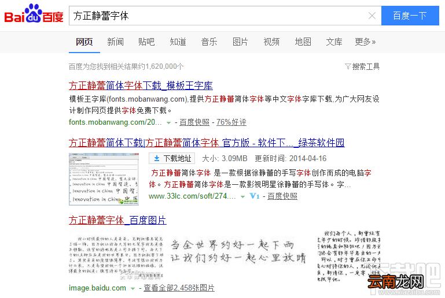Click the 百度一下 search button
The image size is (445, 298).
click(x=410, y=16)
